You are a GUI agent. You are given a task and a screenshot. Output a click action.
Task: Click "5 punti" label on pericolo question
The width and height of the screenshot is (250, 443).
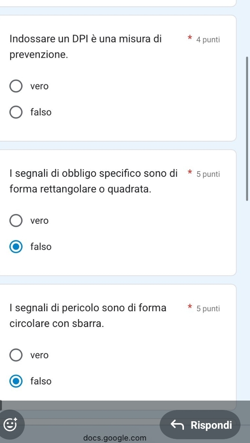pyautogui.click(x=208, y=309)
